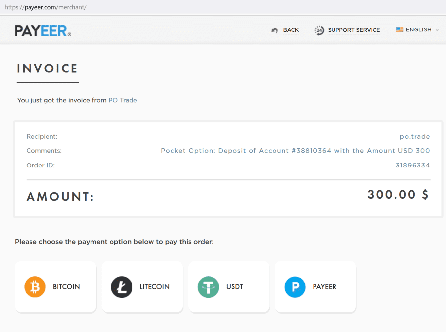Viewport: 446px width, 332px height.
Task: Click the po.trade recipient text
Action: [x=415, y=136]
